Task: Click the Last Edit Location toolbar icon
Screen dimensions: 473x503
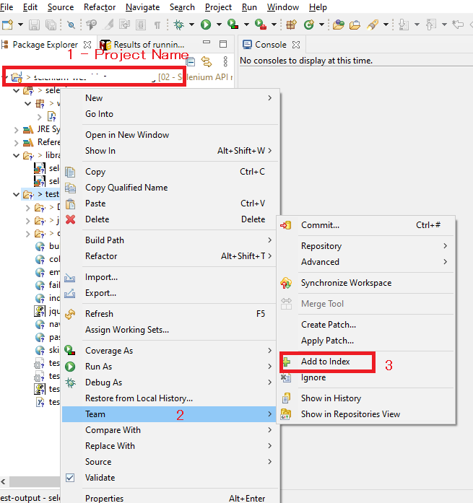Action: click(x=458, y=25)
